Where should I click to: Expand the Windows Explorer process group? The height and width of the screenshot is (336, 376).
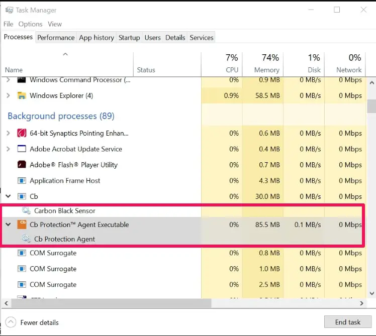click(8, 95)
